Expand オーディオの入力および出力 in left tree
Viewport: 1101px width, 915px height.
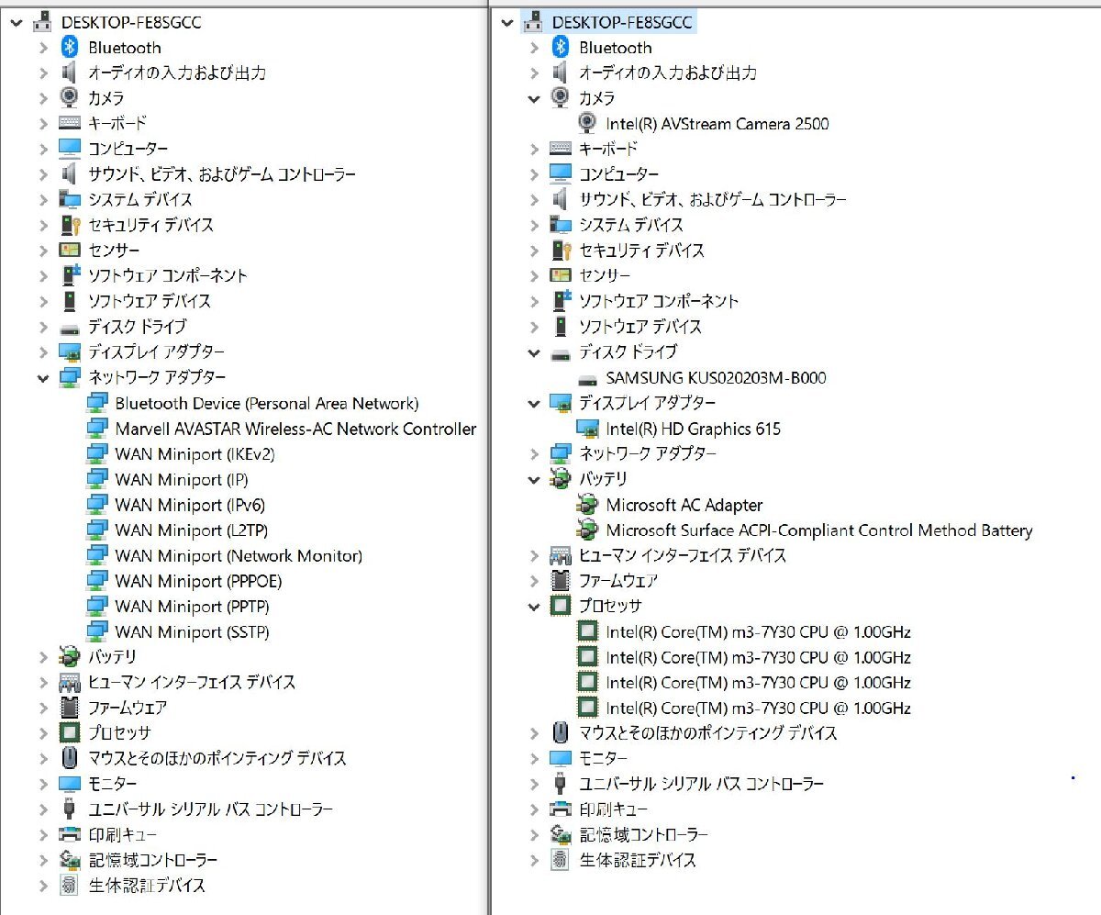(x=42, y=73)
